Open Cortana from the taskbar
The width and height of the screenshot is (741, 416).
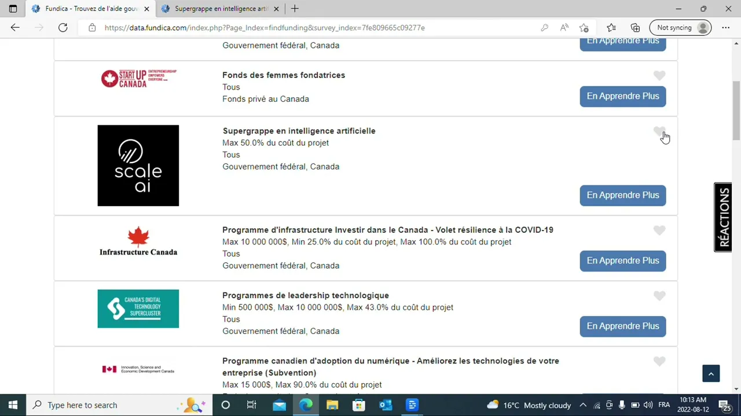coord(225,405)
